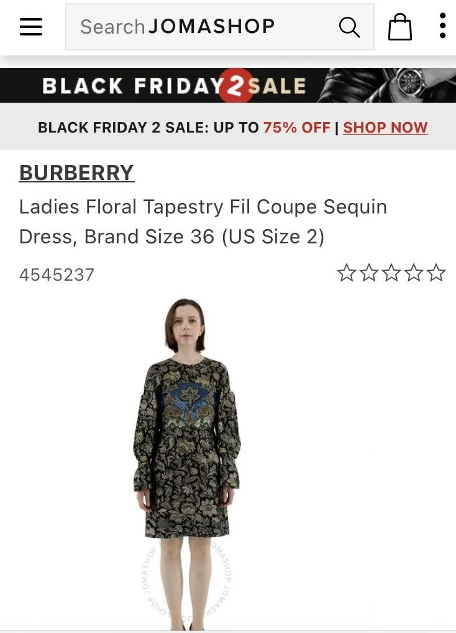The image size is (456, 633).
Task: Click the first rating star
Action: (347, 273)
